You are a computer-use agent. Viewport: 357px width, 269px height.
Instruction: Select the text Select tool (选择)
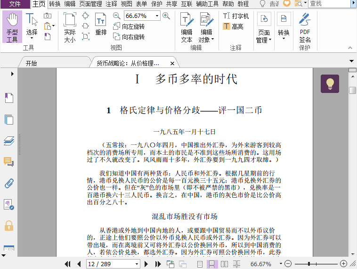pos(32,26)
